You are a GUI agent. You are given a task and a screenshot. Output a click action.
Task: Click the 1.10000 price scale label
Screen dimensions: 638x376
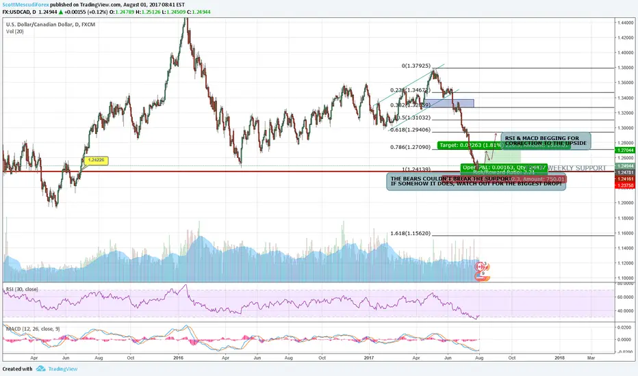point(626,278)
